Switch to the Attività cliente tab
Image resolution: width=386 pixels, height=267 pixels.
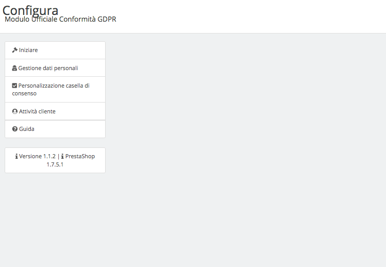click(x=55, y=111)
